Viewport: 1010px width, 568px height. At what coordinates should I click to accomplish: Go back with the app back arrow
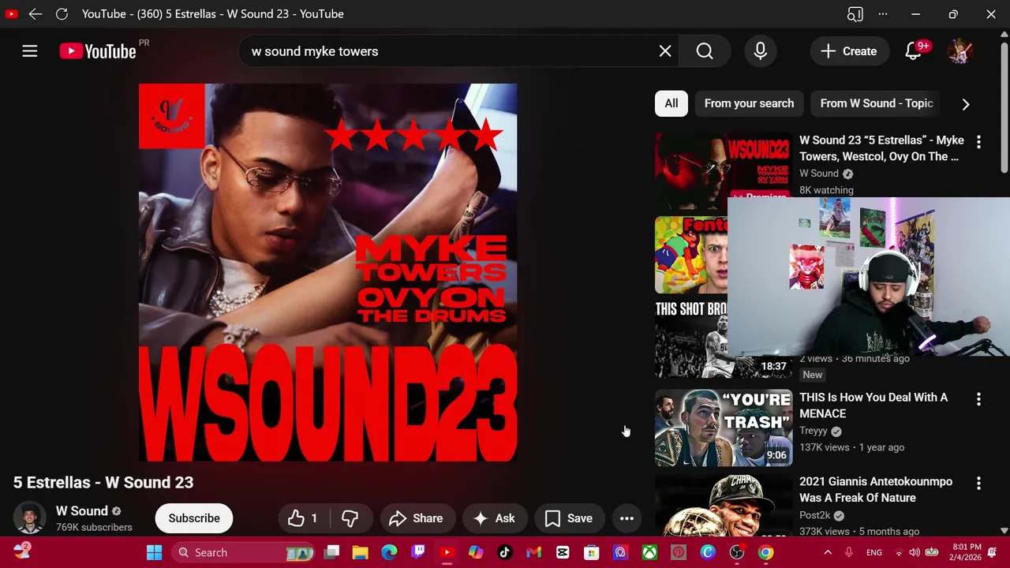click(x=36, y=13)
